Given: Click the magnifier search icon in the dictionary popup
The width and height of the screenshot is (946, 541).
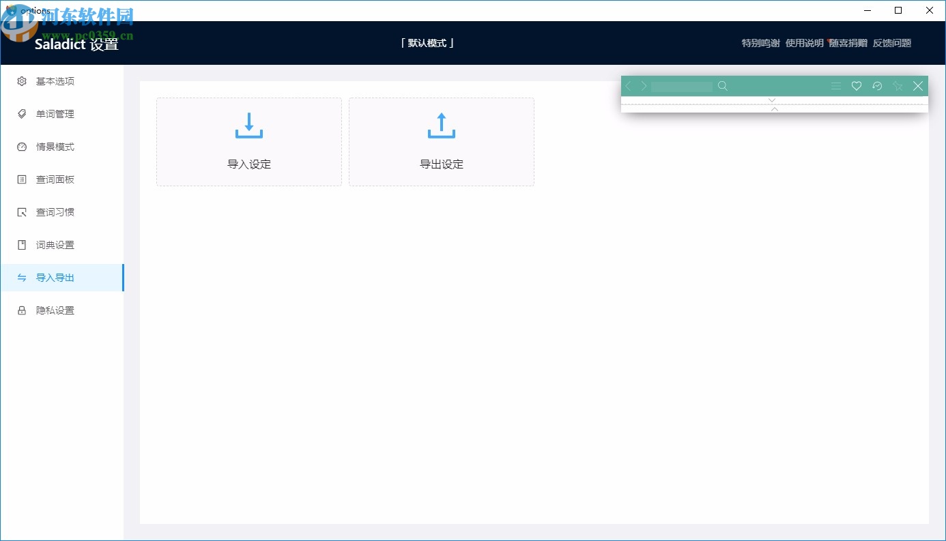Looking at the screenshot, I should 723,86.
